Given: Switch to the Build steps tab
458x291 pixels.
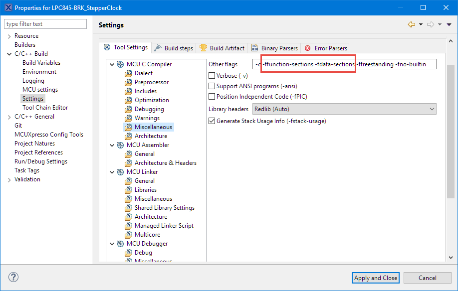Looking at the screenshot, I should (174, 48).
